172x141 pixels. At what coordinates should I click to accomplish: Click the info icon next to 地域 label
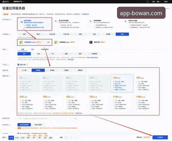[x=6, y=49]
